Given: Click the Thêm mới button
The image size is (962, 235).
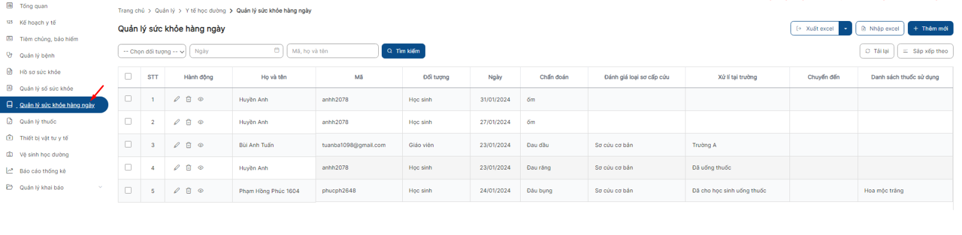Looking at the screenshot, I should [x=930, y=28].
